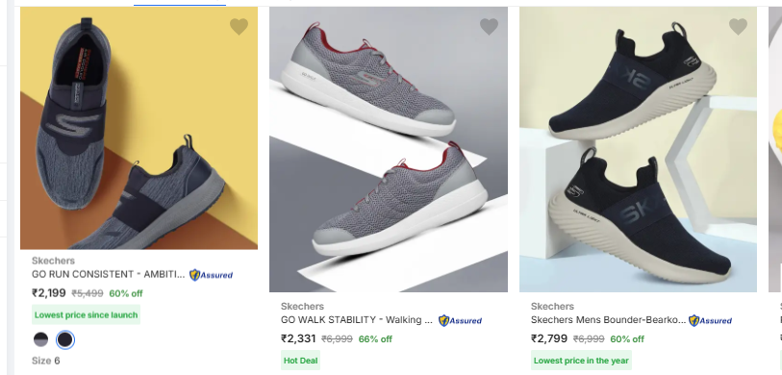Click heart icon on Bounder-Bearko shoe

point(738,26)
